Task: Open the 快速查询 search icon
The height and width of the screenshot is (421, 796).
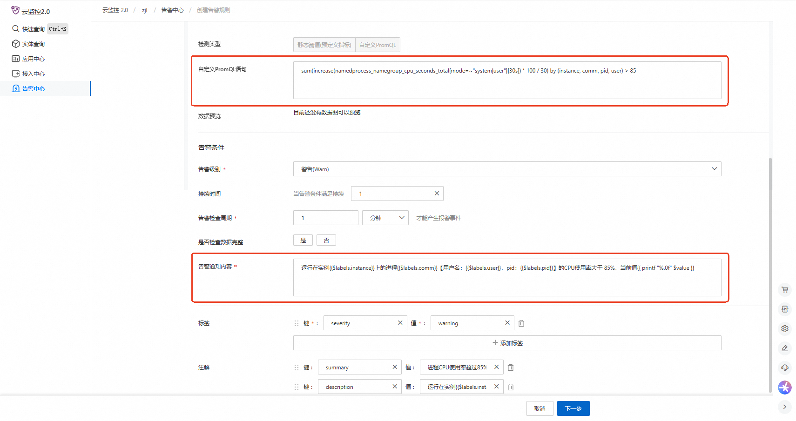Action: 16,29
